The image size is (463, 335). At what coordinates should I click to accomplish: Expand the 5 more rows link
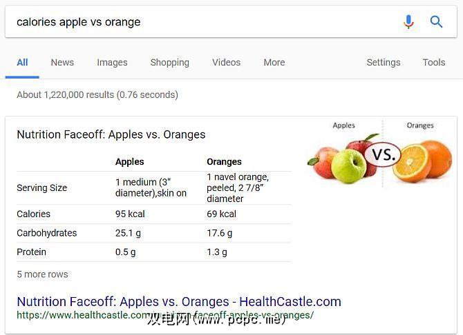pos(42,274)
